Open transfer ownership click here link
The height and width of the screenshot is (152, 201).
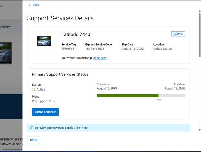tap(100, 58)
